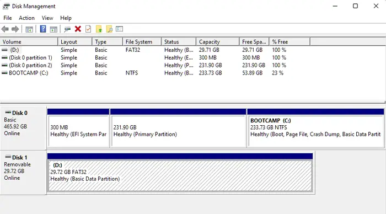Minimize the Disk Management window

[335, 6]
